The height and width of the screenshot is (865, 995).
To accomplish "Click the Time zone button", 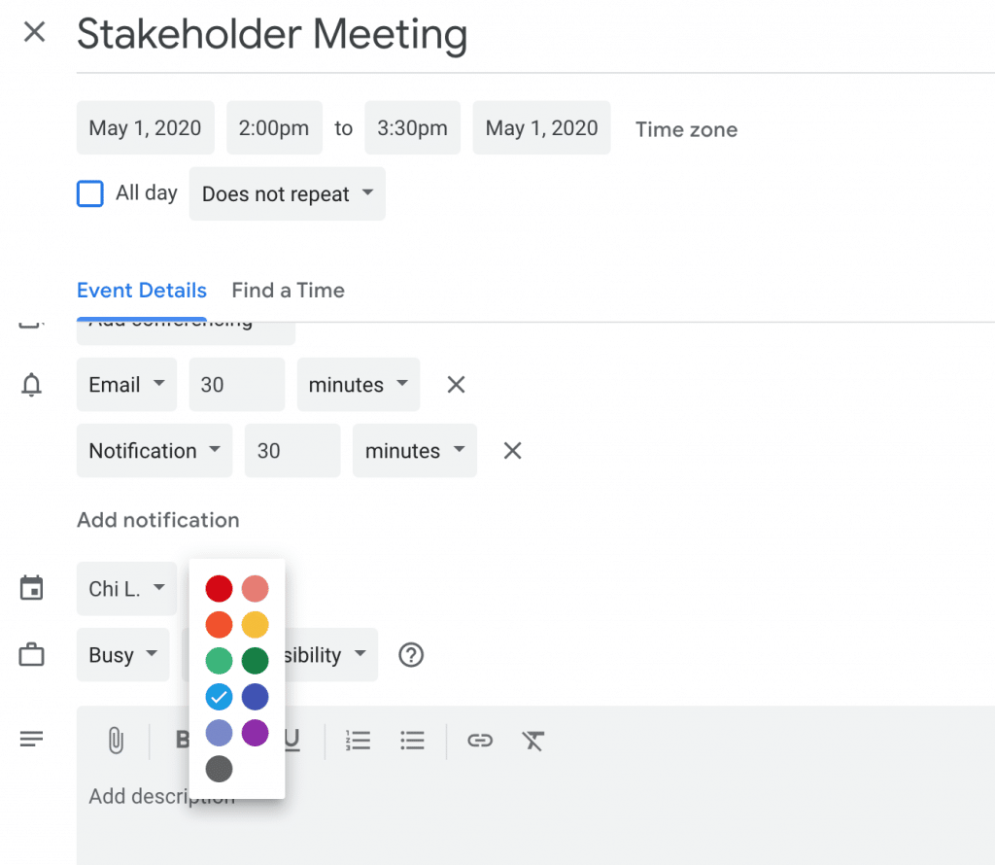I will [686, 129].
